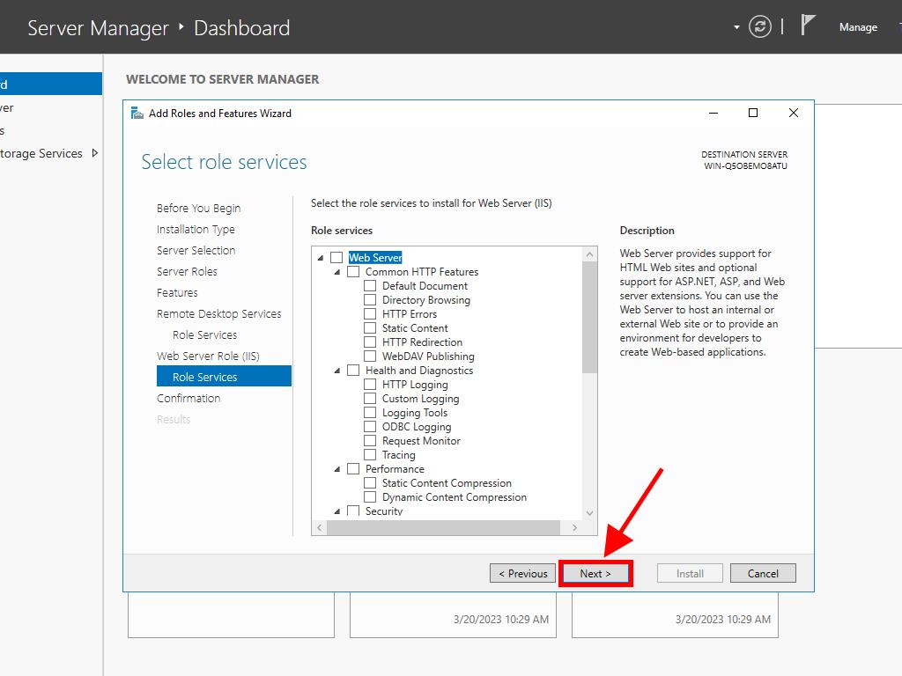This screenshot has width=902, height=676.
Task: Click the scroll-right arrow in the role services list
Action: (573, 527)
